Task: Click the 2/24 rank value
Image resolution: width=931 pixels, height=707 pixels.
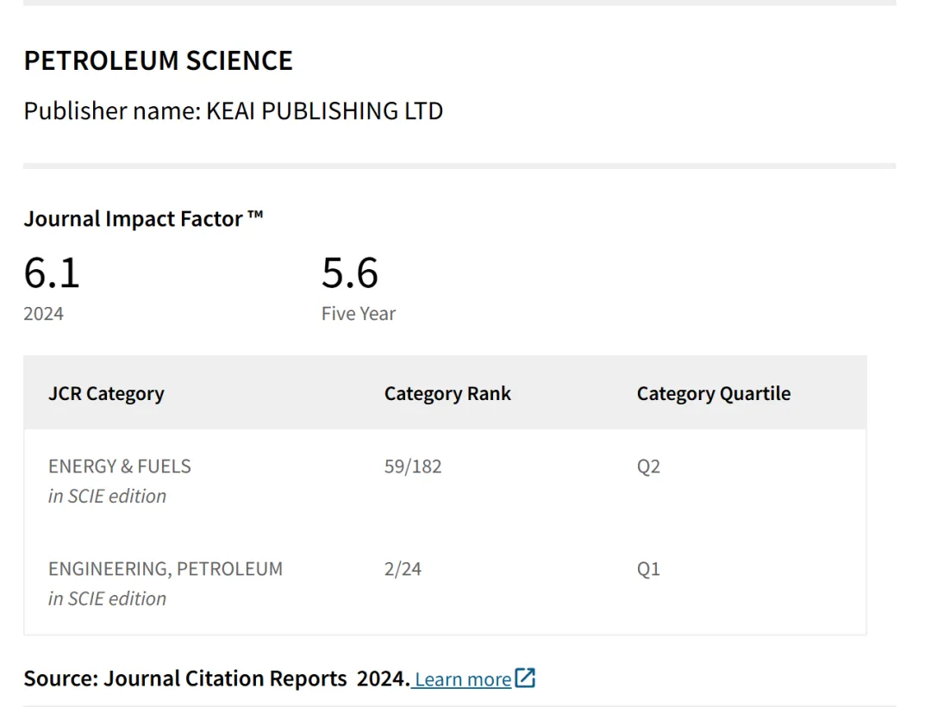Action: [x=403, y=569]
